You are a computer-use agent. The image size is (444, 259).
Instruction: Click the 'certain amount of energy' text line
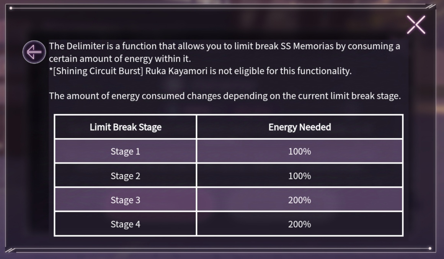(120, 59)
